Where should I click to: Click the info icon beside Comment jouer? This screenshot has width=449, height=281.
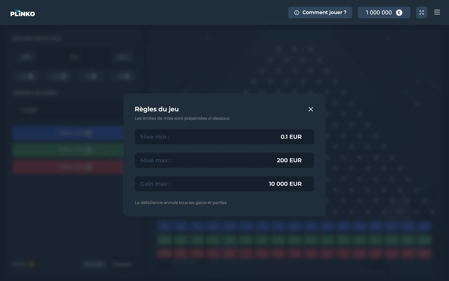(x=297, y=13)
